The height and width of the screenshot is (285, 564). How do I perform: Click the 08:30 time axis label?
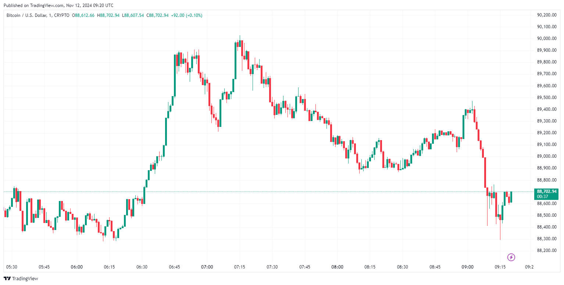tap(402, 267)
